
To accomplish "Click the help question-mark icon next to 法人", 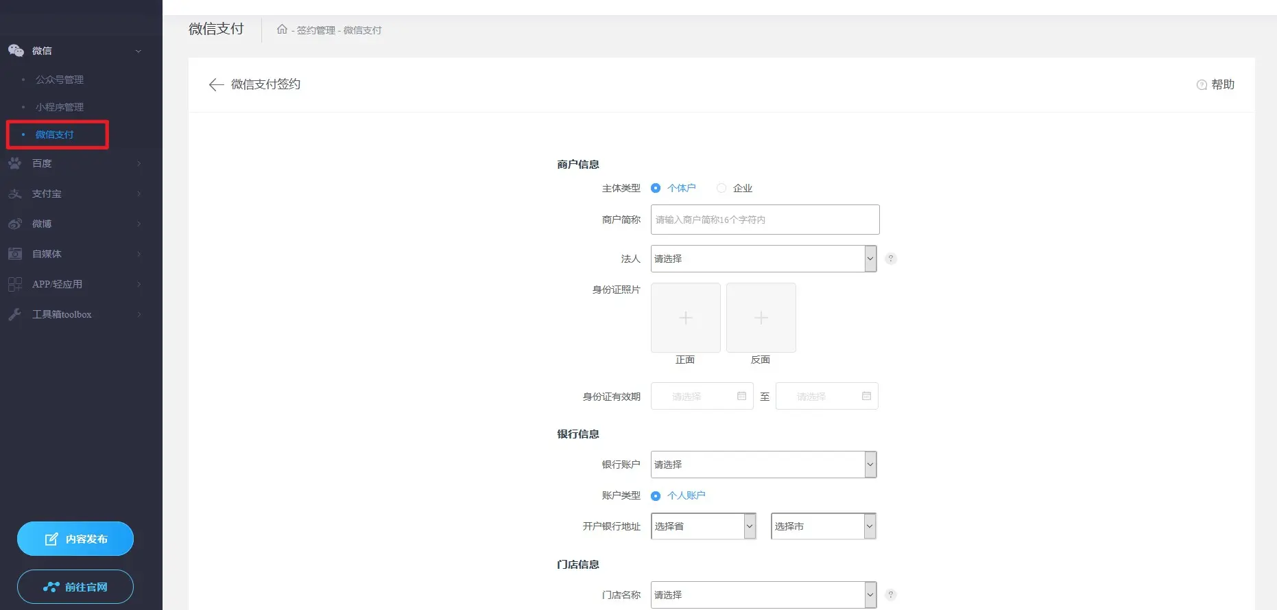I will pyautogui.click(x=891, y=259).
